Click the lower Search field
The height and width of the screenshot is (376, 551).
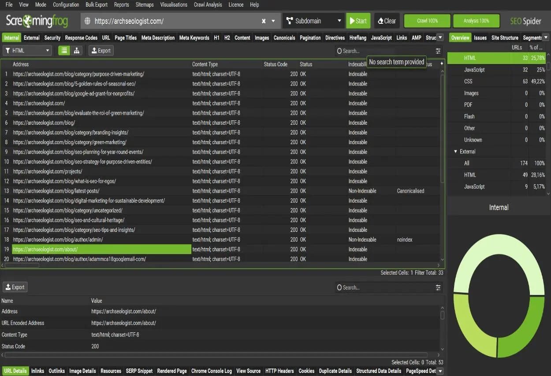tap(383, 287)
